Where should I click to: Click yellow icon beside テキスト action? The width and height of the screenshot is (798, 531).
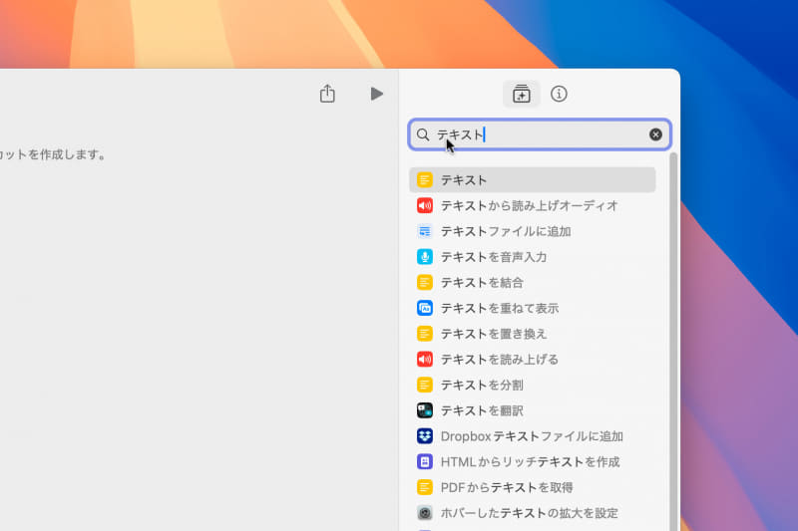point(425,180)
